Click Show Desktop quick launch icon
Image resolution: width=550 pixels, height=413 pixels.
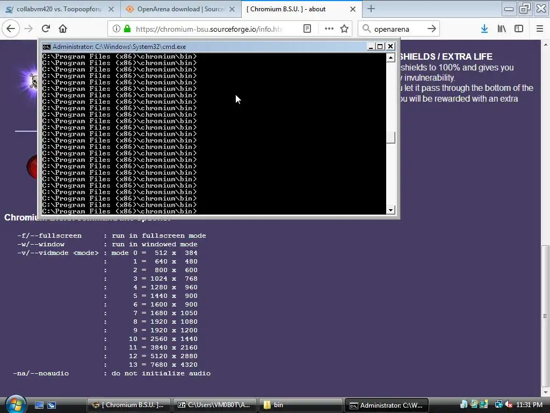39,405
